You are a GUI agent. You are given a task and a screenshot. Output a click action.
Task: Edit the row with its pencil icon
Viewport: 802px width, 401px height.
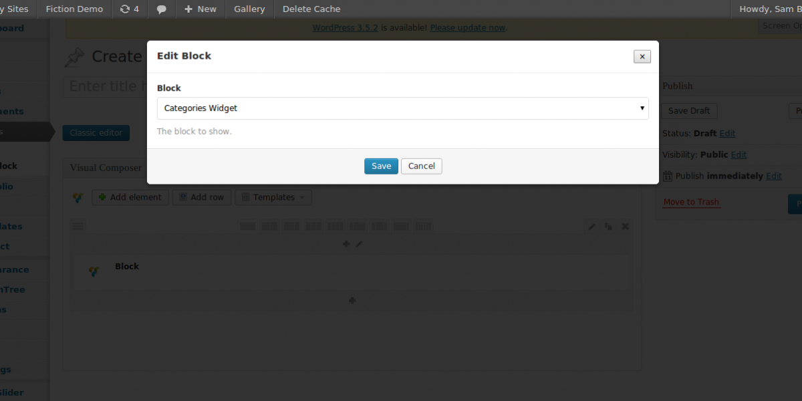pyautogui.click(x=591, y=227)
